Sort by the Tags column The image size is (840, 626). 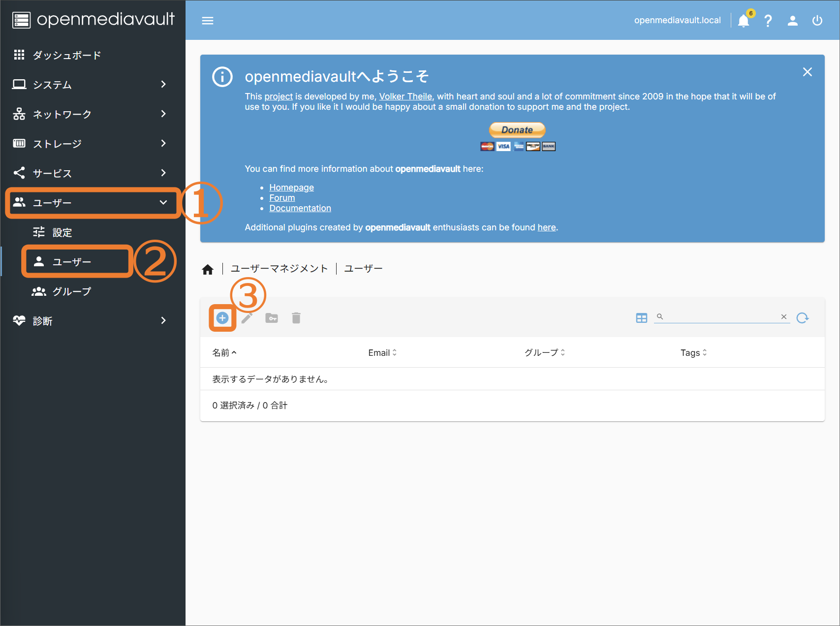coord(694,353)
